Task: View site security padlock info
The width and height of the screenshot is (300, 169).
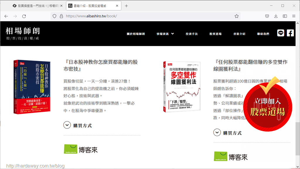Action: [61, 16]
